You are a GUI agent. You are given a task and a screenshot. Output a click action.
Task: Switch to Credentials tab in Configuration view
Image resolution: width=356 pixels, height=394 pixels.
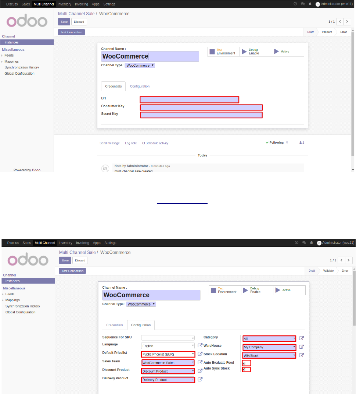114,325
